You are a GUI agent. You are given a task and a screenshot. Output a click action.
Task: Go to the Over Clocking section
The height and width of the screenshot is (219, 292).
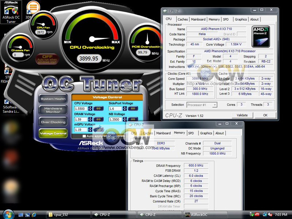pos(53,122)
